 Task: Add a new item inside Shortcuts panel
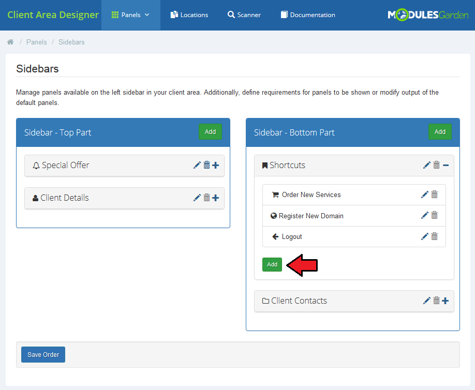click(x=272, y=264)
